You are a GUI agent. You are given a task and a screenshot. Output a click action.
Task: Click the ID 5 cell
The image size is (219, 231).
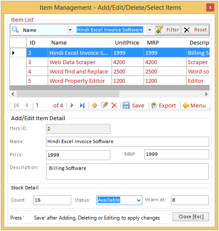[37, 81]
